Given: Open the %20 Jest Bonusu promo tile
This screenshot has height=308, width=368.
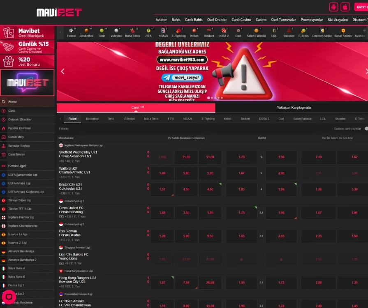Looking at the screenshot, I should [x=27, y=62].
